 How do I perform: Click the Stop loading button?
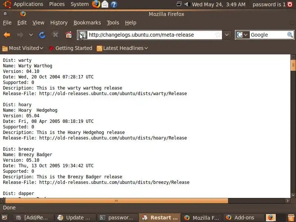[x=55, y=35]
